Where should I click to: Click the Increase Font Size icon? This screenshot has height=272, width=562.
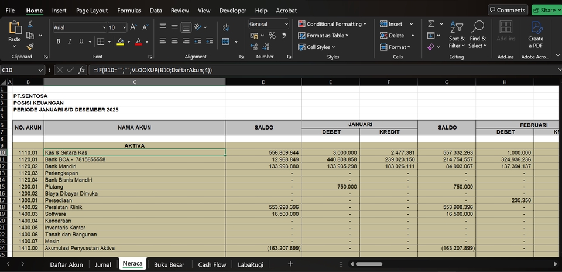coord(133,27)
